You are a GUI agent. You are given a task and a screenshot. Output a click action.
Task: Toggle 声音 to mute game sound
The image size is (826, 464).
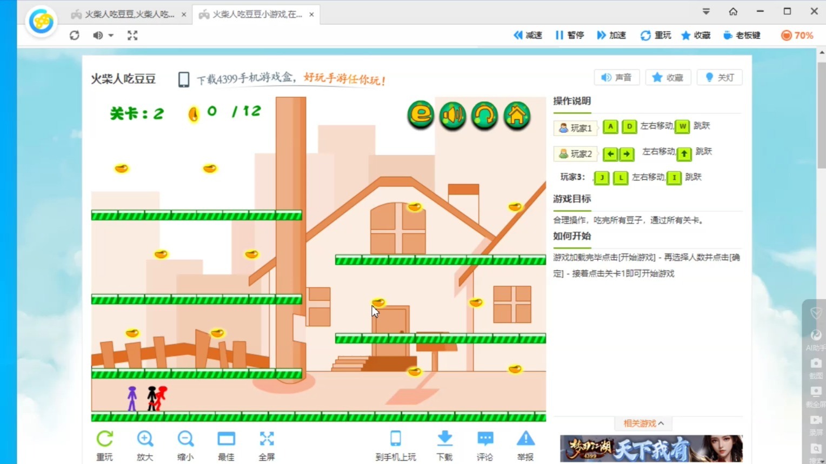tap(616, 77)
